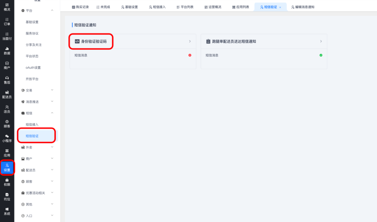Viewport: 377px width, 222px height.
Task: Expand the 交易 menu section
Action: 52,90
